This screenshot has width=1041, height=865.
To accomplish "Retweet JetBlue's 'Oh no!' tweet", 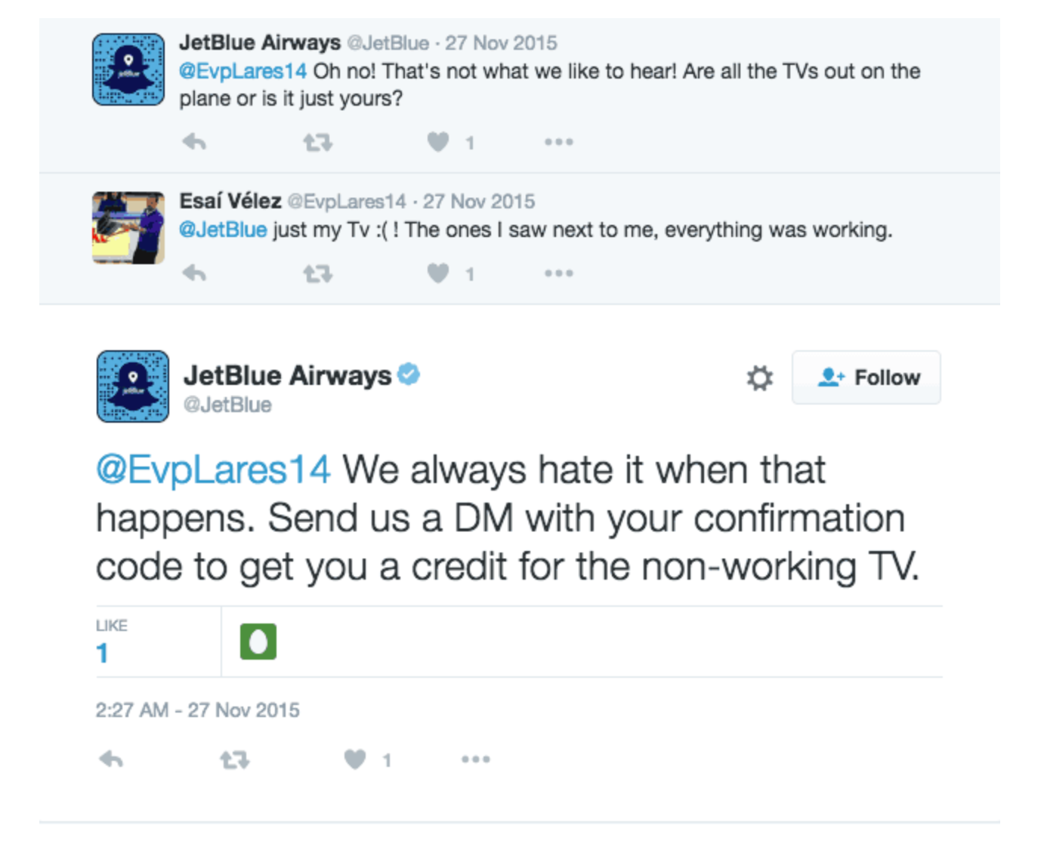I will click(317, 142).
